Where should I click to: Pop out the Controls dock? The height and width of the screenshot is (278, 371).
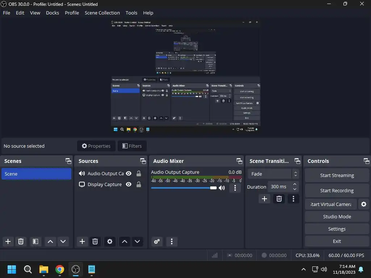[366, 161]
